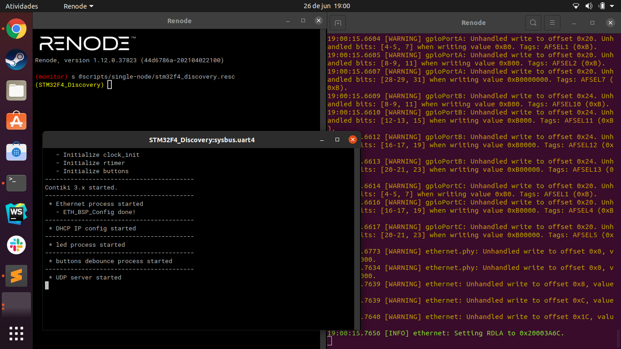This screenshot has height=349, width=621.
Task: Click the STM32F4_Discovery:sysbus.uart4 title bar
Action: [202, 140]
